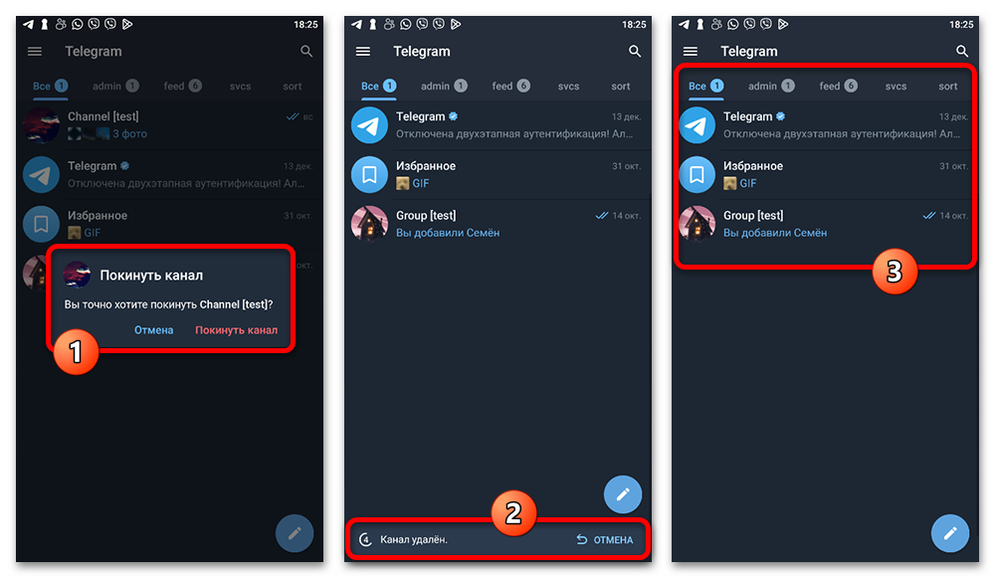Click clock 18:25 in middle screen status bar

coord(634,25)
